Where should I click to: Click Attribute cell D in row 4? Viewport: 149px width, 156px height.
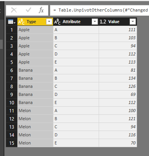click(x=76, y=54)
